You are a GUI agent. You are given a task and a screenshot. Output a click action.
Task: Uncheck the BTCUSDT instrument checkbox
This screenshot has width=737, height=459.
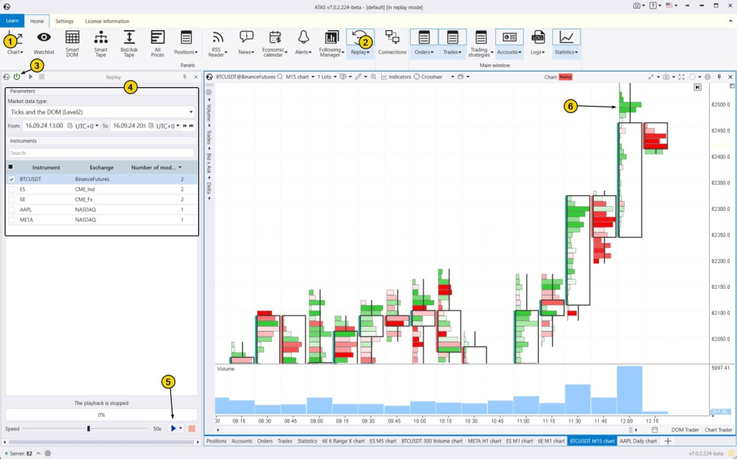11,179
